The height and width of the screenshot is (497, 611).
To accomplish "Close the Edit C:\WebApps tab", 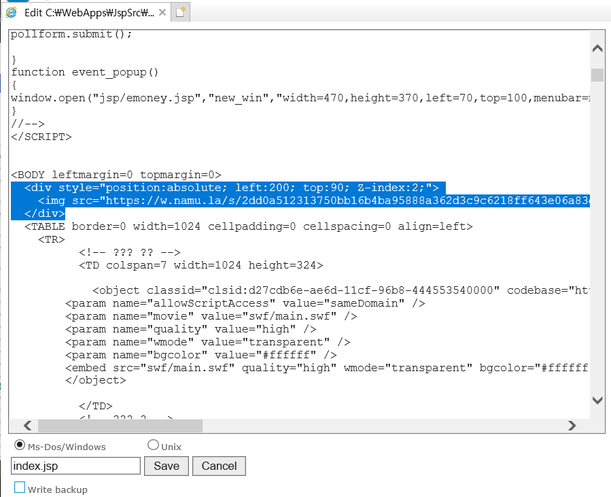I will [x=162, y=12].
